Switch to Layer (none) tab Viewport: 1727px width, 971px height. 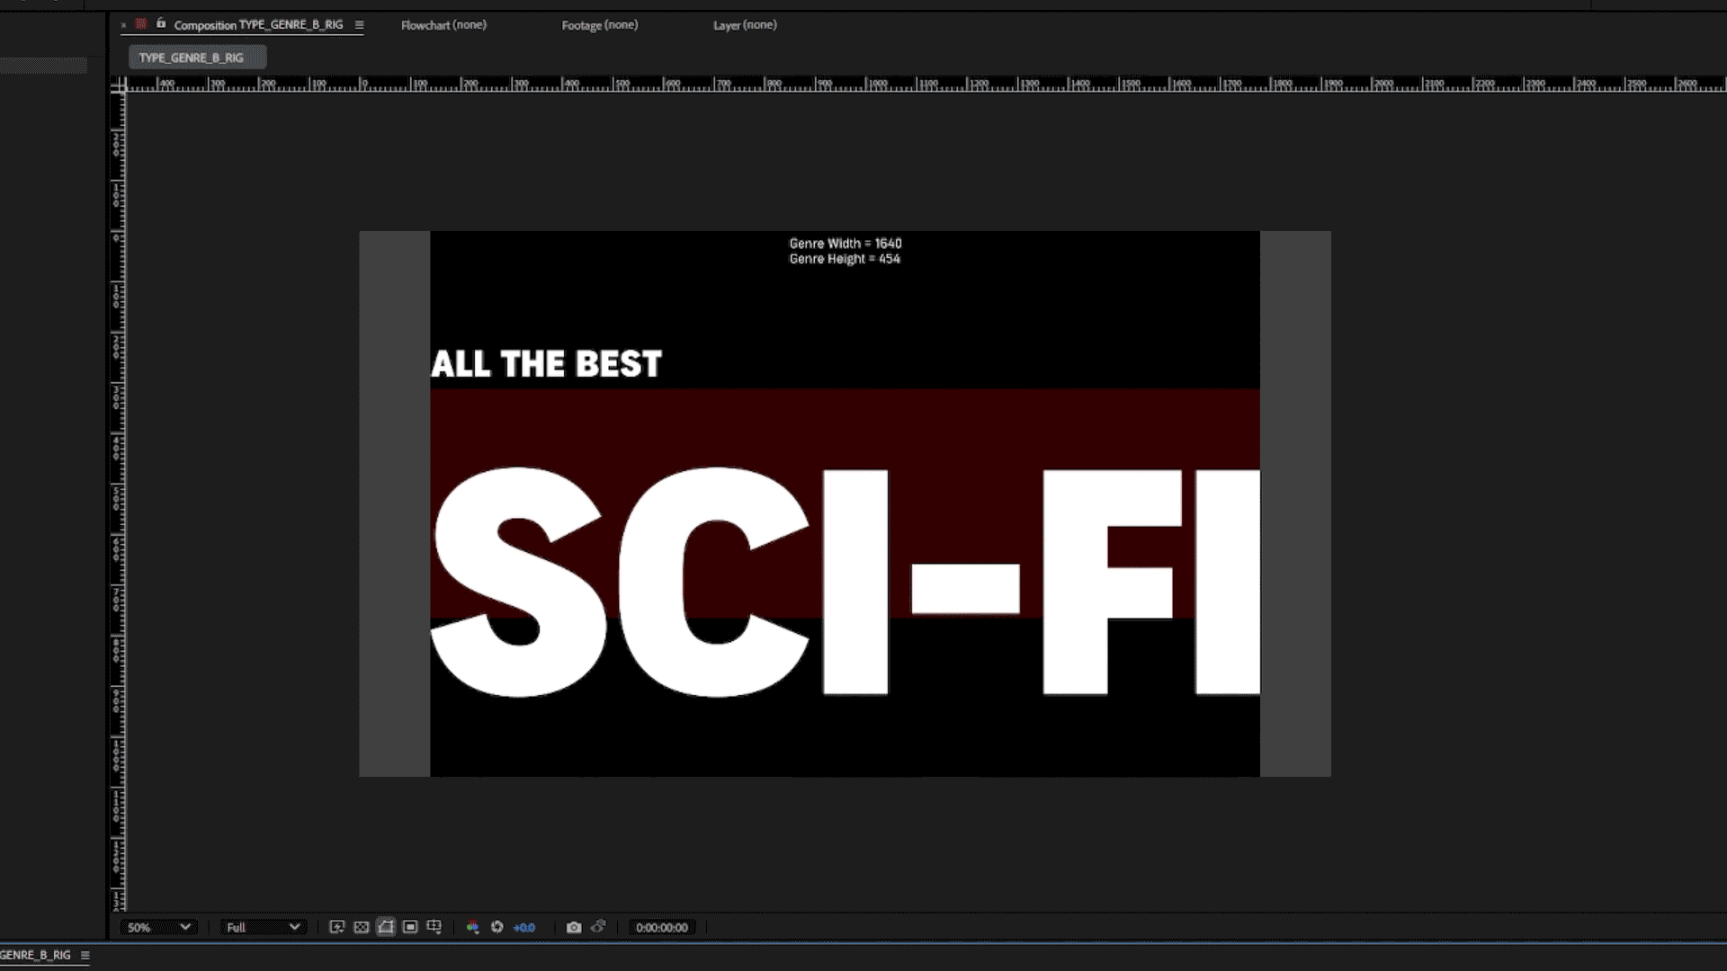tap(745, 25)
